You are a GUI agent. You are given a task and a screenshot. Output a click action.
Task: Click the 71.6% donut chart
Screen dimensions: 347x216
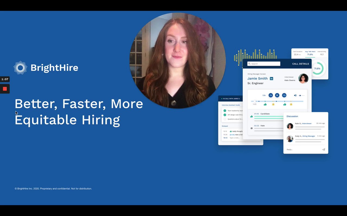pyautogui.click(x=317, y=69)
